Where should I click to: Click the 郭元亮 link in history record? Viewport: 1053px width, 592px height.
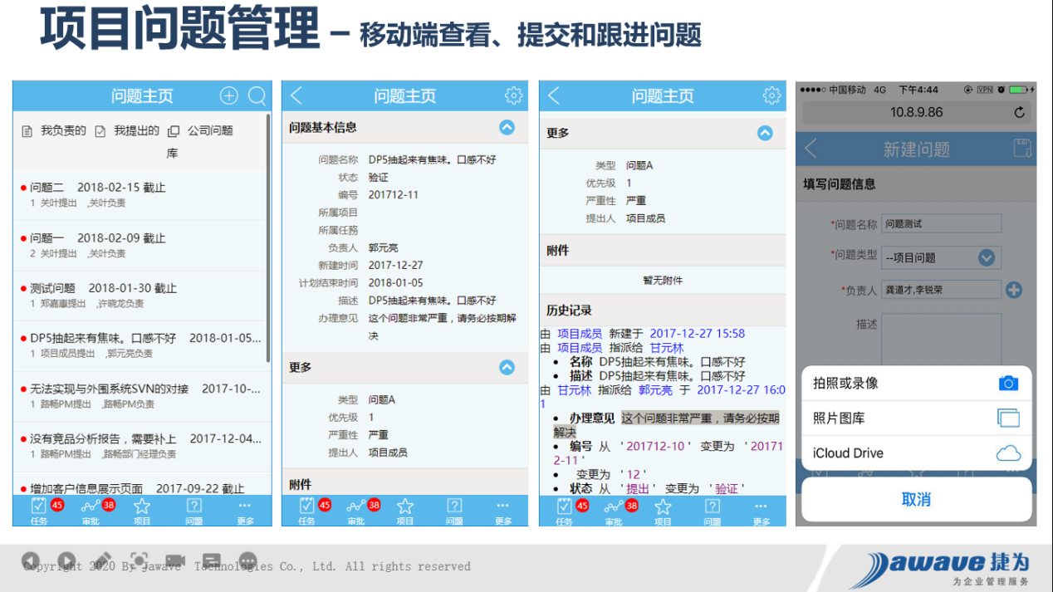tap(655, 389)
